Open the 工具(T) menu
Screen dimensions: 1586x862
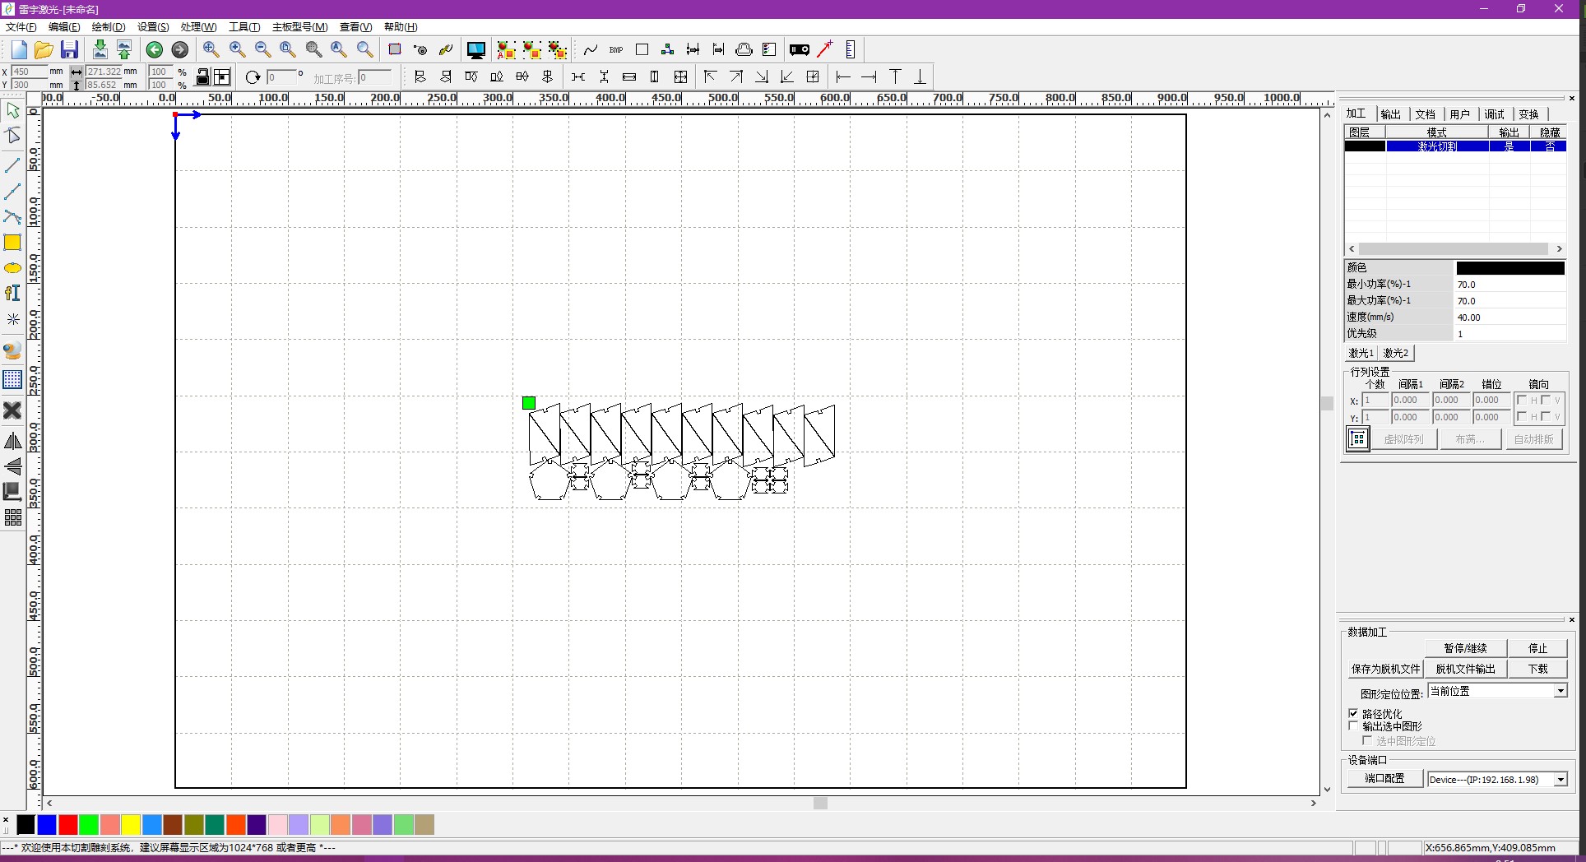(x=243, y=26)
